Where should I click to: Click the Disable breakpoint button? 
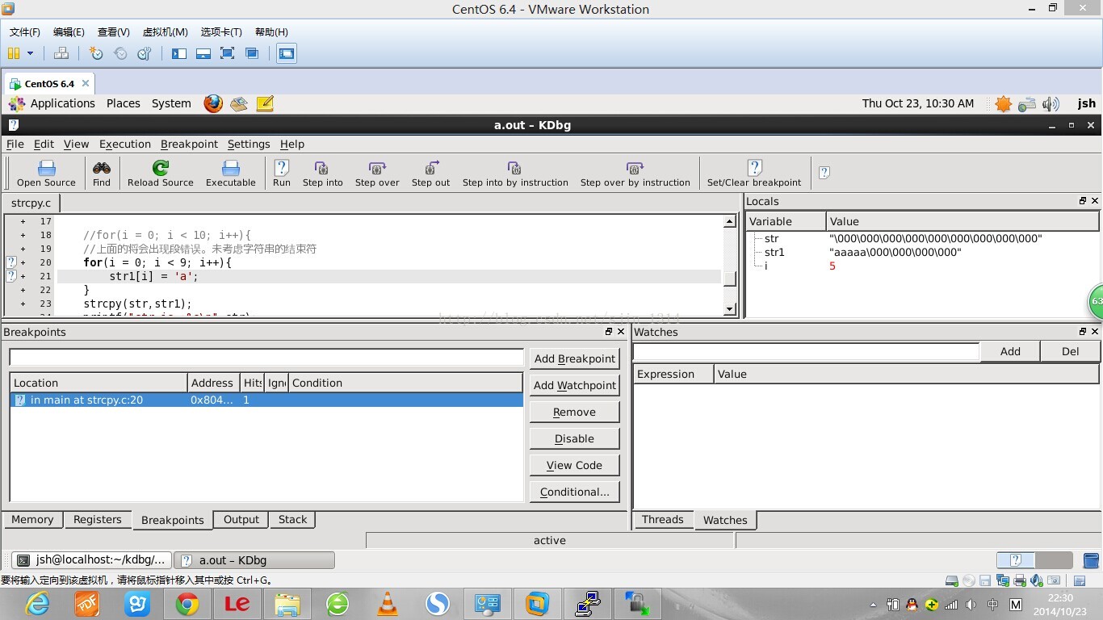point(575,438)
